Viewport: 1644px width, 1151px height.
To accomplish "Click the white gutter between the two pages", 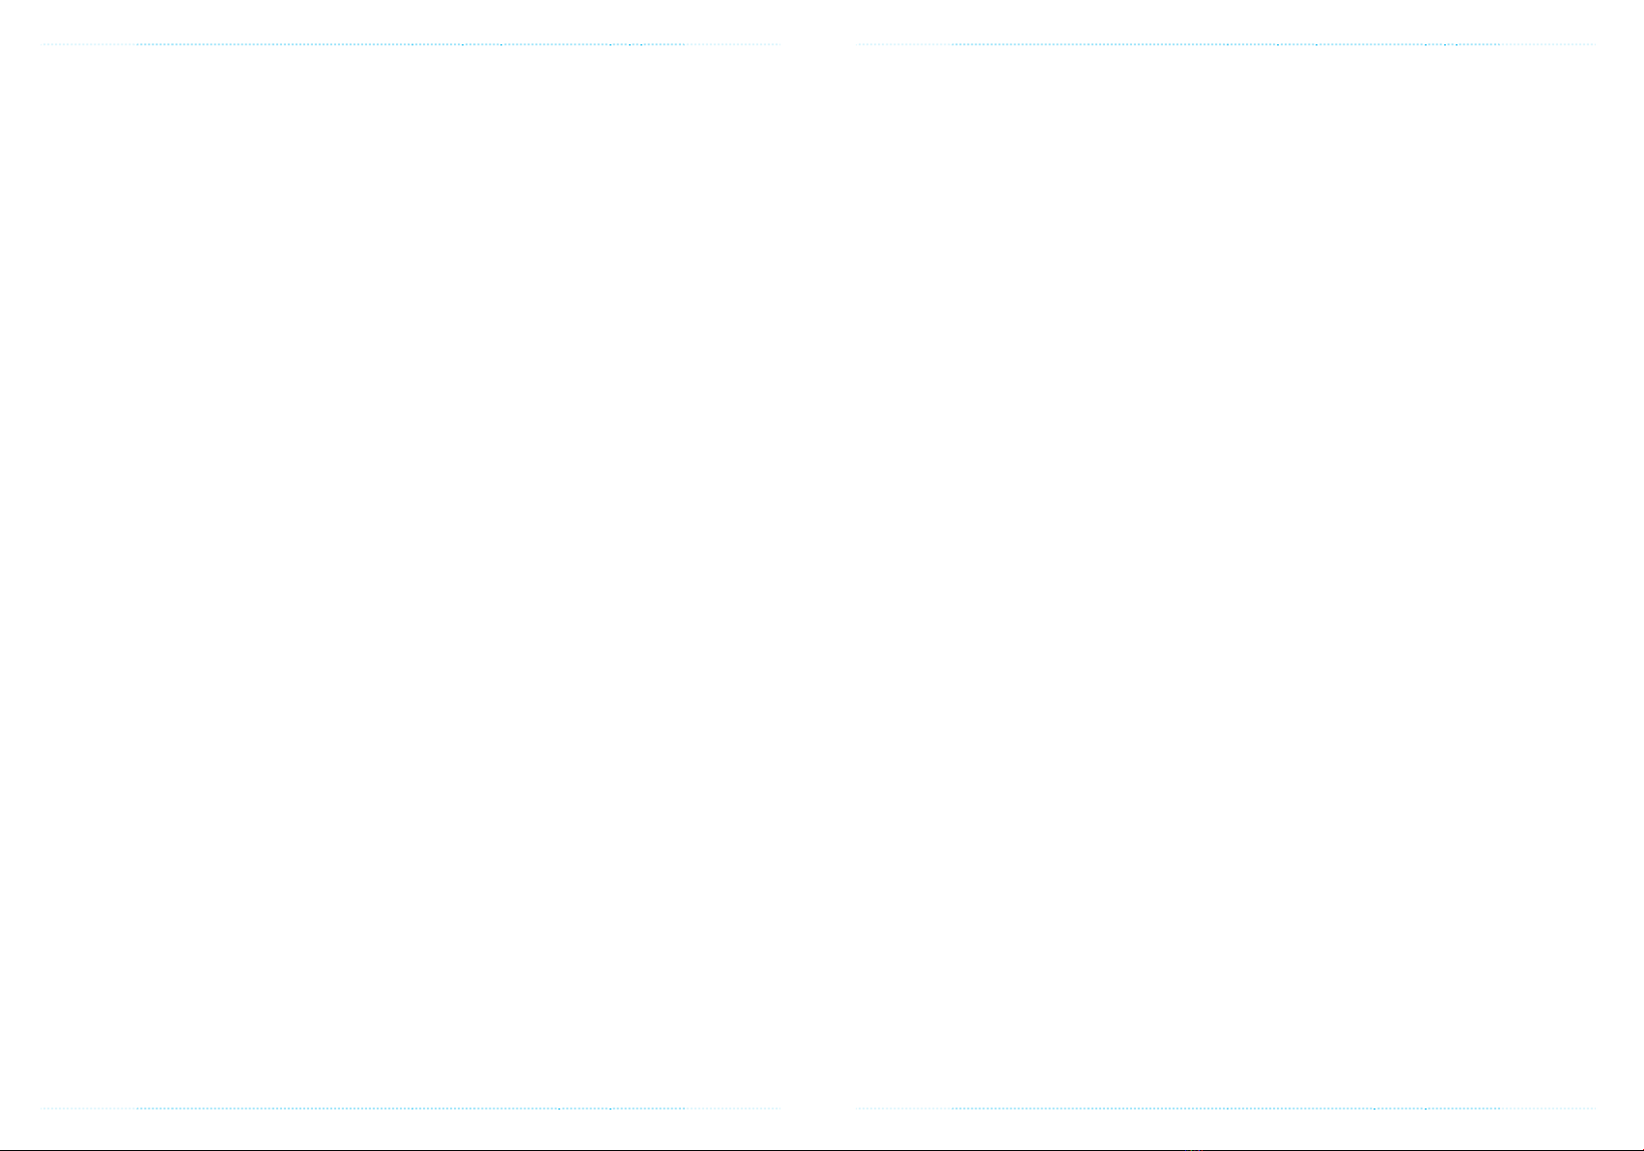I will 819,576.
